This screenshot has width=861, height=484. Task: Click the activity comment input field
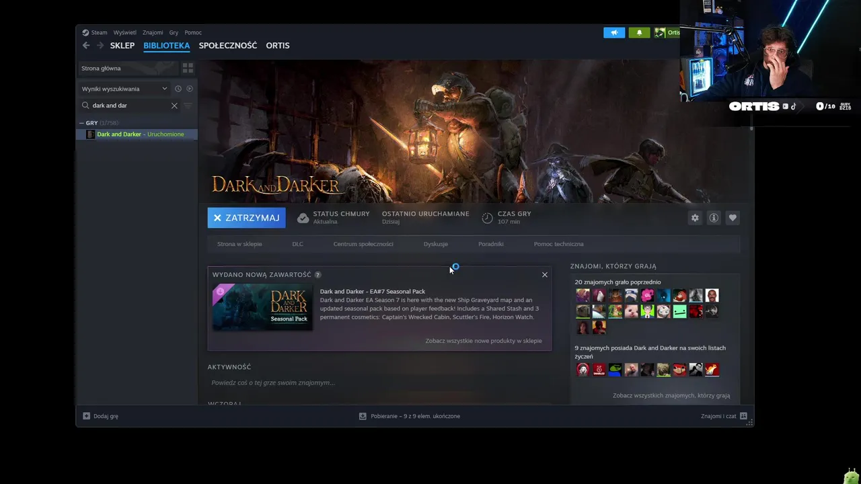pos(379,382)
